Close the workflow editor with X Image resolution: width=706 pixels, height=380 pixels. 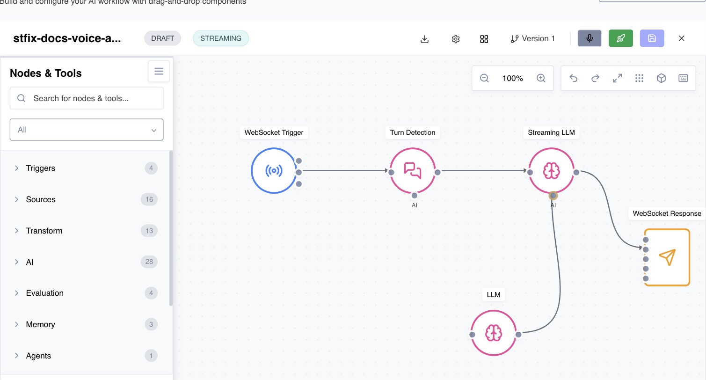click(681, 38)
